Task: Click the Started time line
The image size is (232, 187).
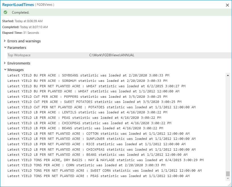Action: coord(22,21)
